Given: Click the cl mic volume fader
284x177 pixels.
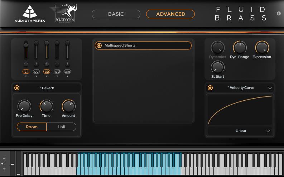Looking at the screenshot, I should click(26, 51).
